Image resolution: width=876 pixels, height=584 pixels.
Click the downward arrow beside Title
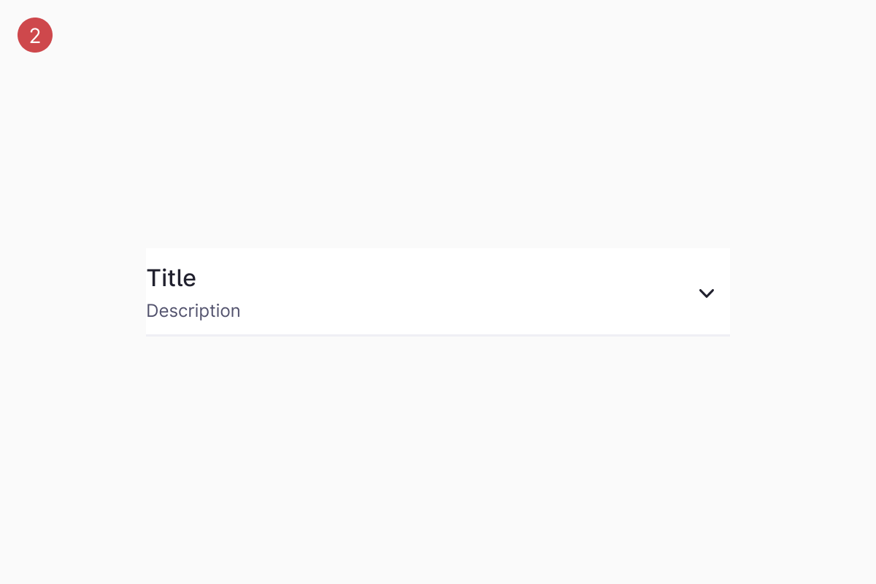[706, 293]
